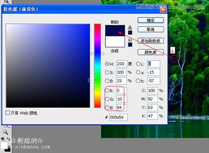Click the hex color field 000a54
209x153 pixels.
118,118
